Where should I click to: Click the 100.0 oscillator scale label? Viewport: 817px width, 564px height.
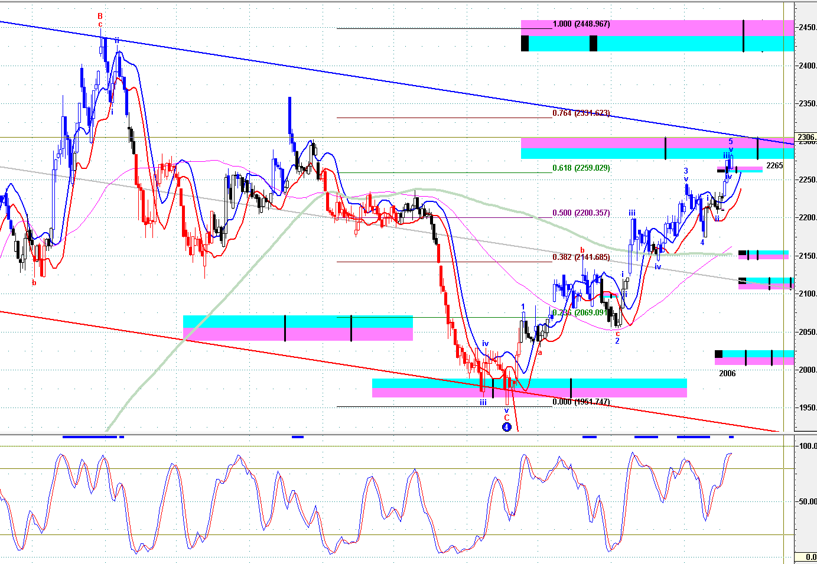pos(808,446)
